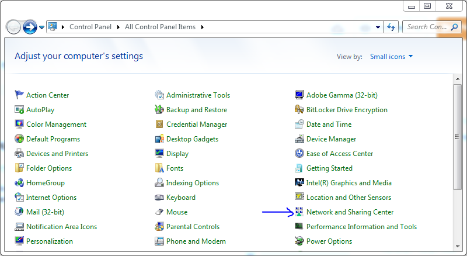This screenshot has height=256, width=467.
Task: Open the Keyboard icon
Action: 159,197
